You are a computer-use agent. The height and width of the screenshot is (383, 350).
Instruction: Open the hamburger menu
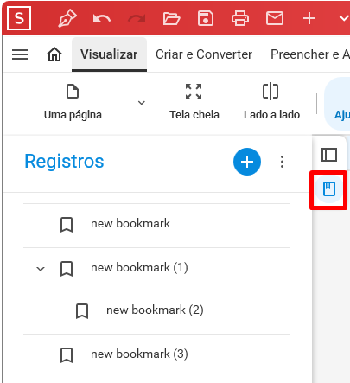(20, 54)
